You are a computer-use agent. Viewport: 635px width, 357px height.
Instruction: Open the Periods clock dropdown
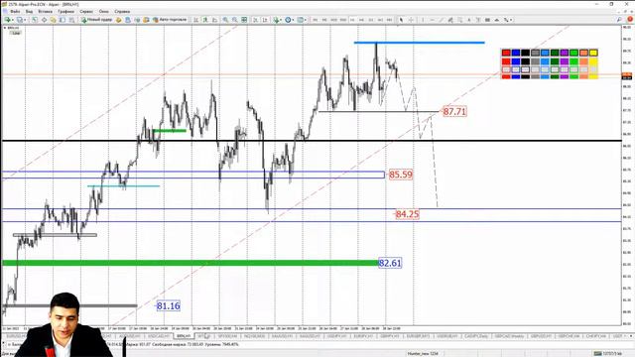coord(289,20)
